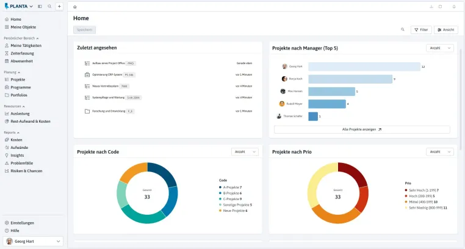465x249 pixels.
Task: Click the home breadcrumb icon in top bar
Action: click(74, 7)
